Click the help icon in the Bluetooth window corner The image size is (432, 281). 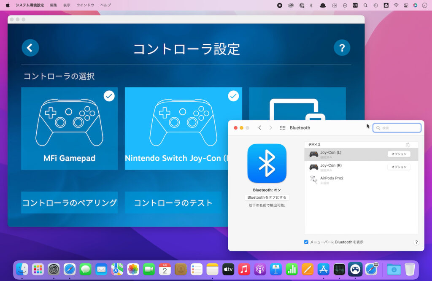[x=416, y=242]
